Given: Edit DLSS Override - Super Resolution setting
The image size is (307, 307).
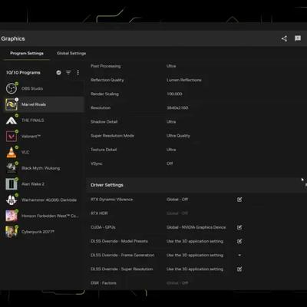Looking at the screenshot, I should click(239, 269).
